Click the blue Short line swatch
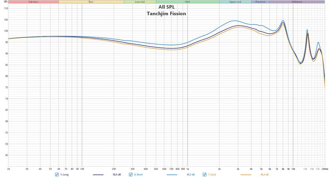The image size is (329, 177). point(172,175)
